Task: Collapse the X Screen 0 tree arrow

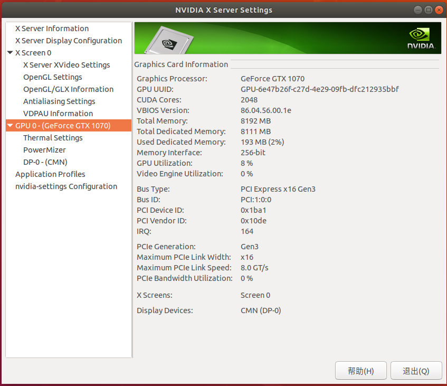Action: (x=10, y=53)
